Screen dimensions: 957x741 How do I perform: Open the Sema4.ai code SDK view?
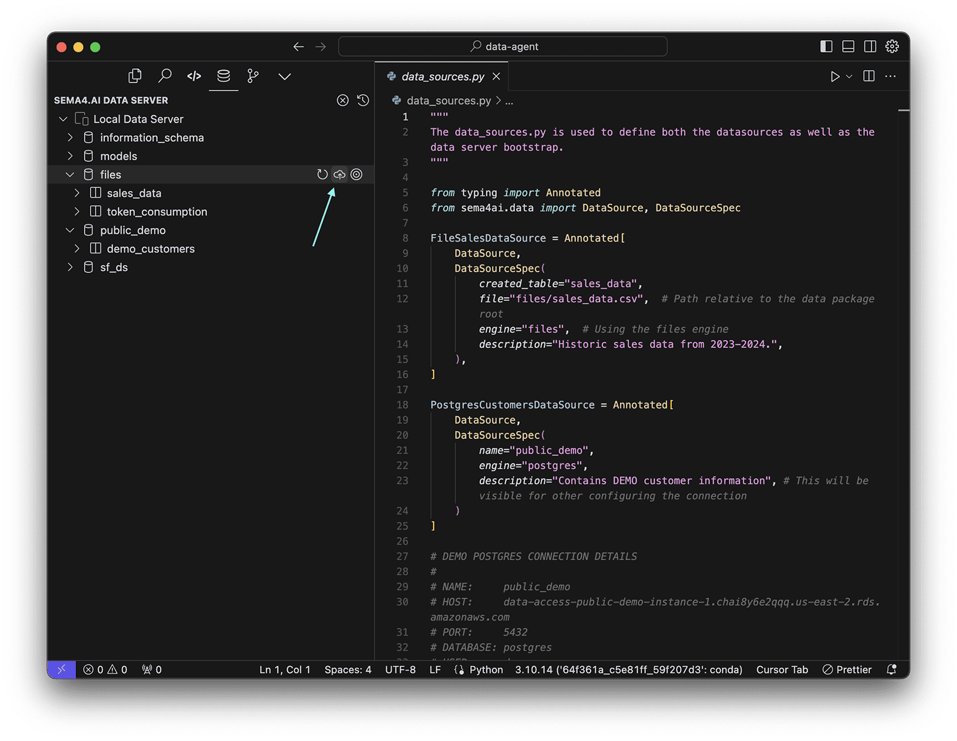click(194, 76)
